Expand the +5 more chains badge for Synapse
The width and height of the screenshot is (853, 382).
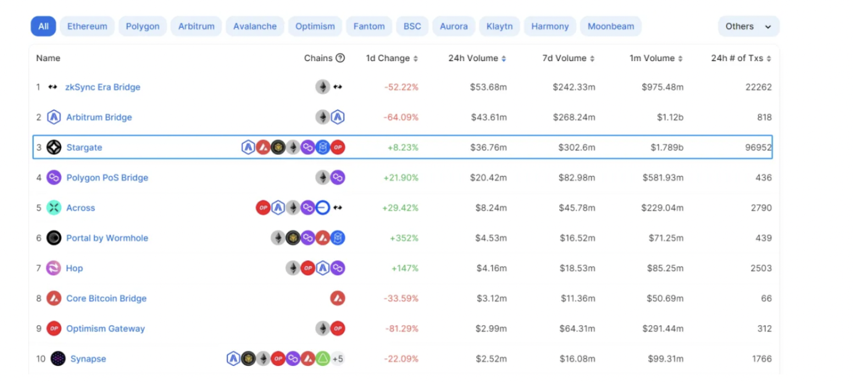click(x=338, y=359)
